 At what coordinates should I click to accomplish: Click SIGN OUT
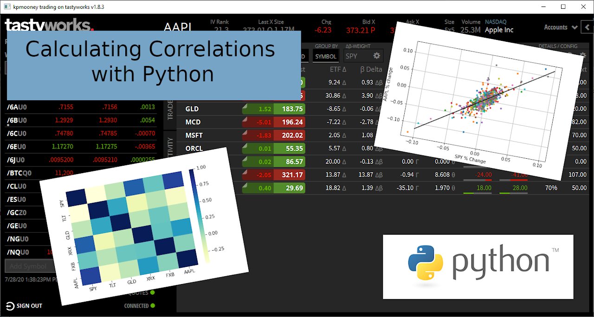click(29, 306)
